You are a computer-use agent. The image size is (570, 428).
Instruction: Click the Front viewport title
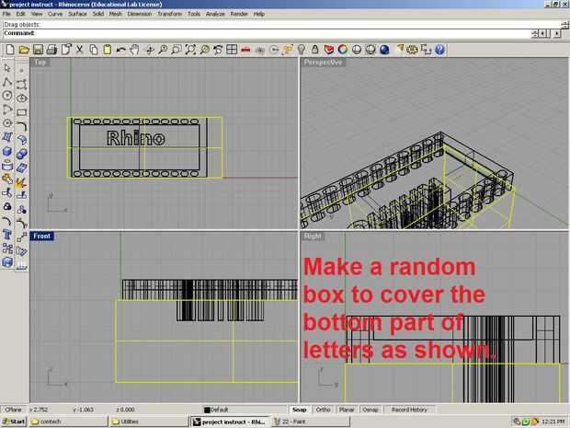(x=41, y=236)
